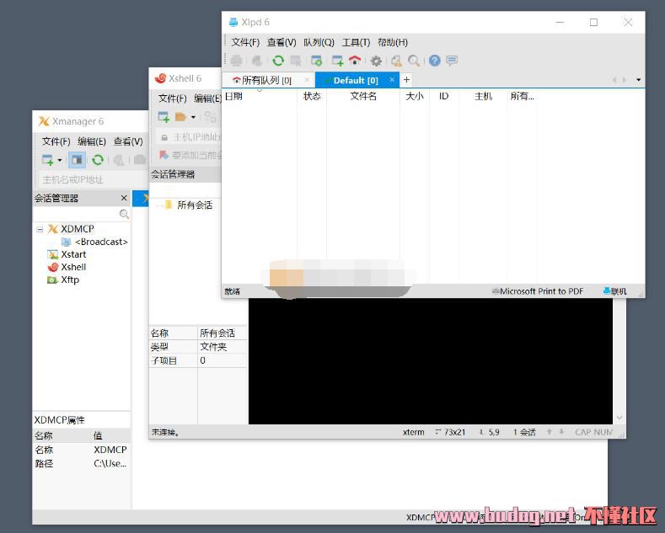Click the refresh icon in Xmanager toolbar

tap(98, 160)
